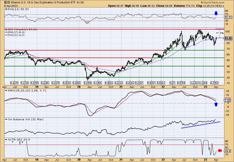Screen dimensions: 234x162
Task: Click the iShares U.S. Oil & Gas ETF name
Action: [x=43, y=3]
